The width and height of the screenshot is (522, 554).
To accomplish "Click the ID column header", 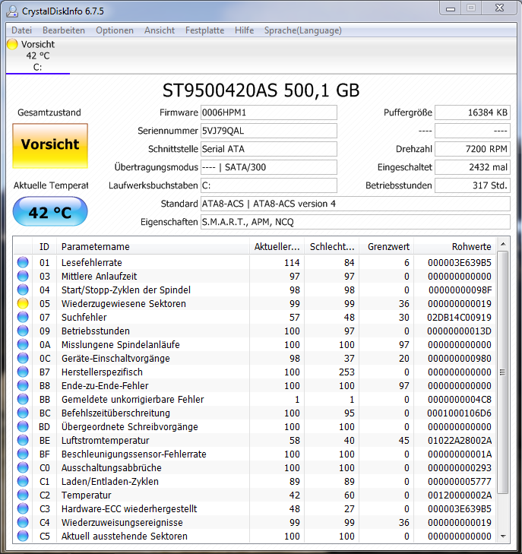I will click(44, 247).
